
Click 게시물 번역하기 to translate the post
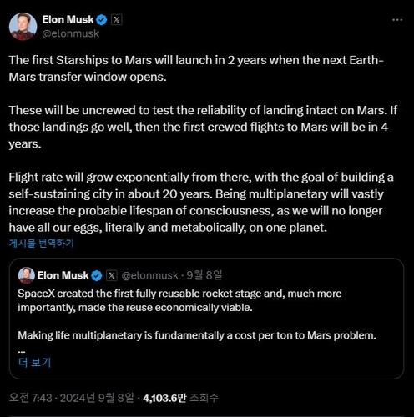pyautogui.click(x=41, y=244)
